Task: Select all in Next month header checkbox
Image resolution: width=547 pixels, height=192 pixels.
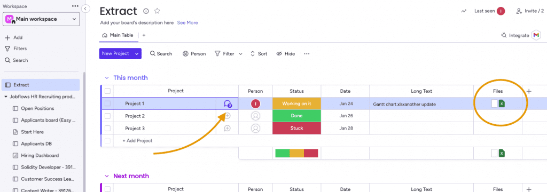Action: tap(107, 189)
